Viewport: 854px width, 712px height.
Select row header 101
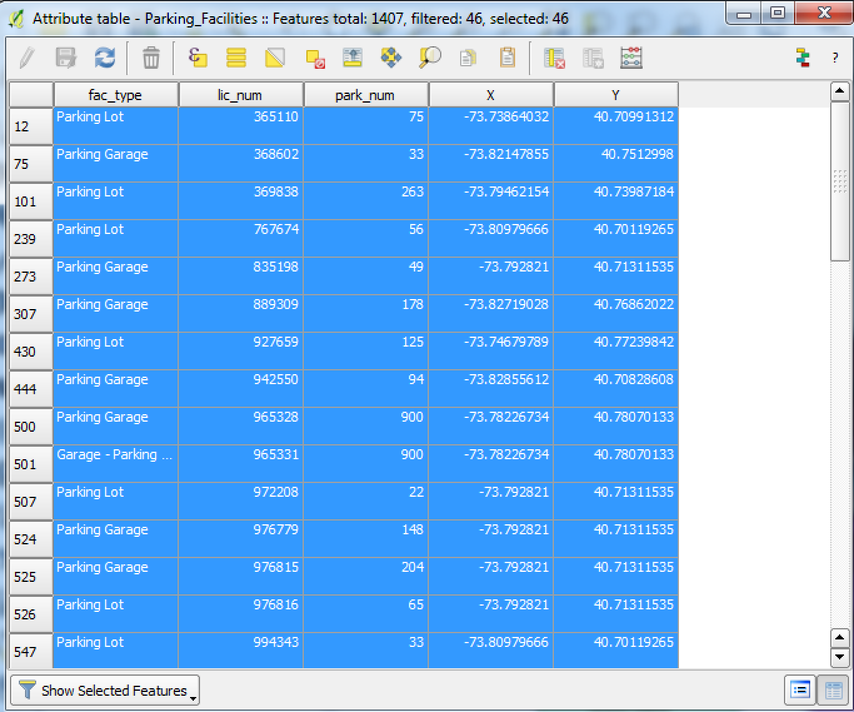[x=31, y=201]
